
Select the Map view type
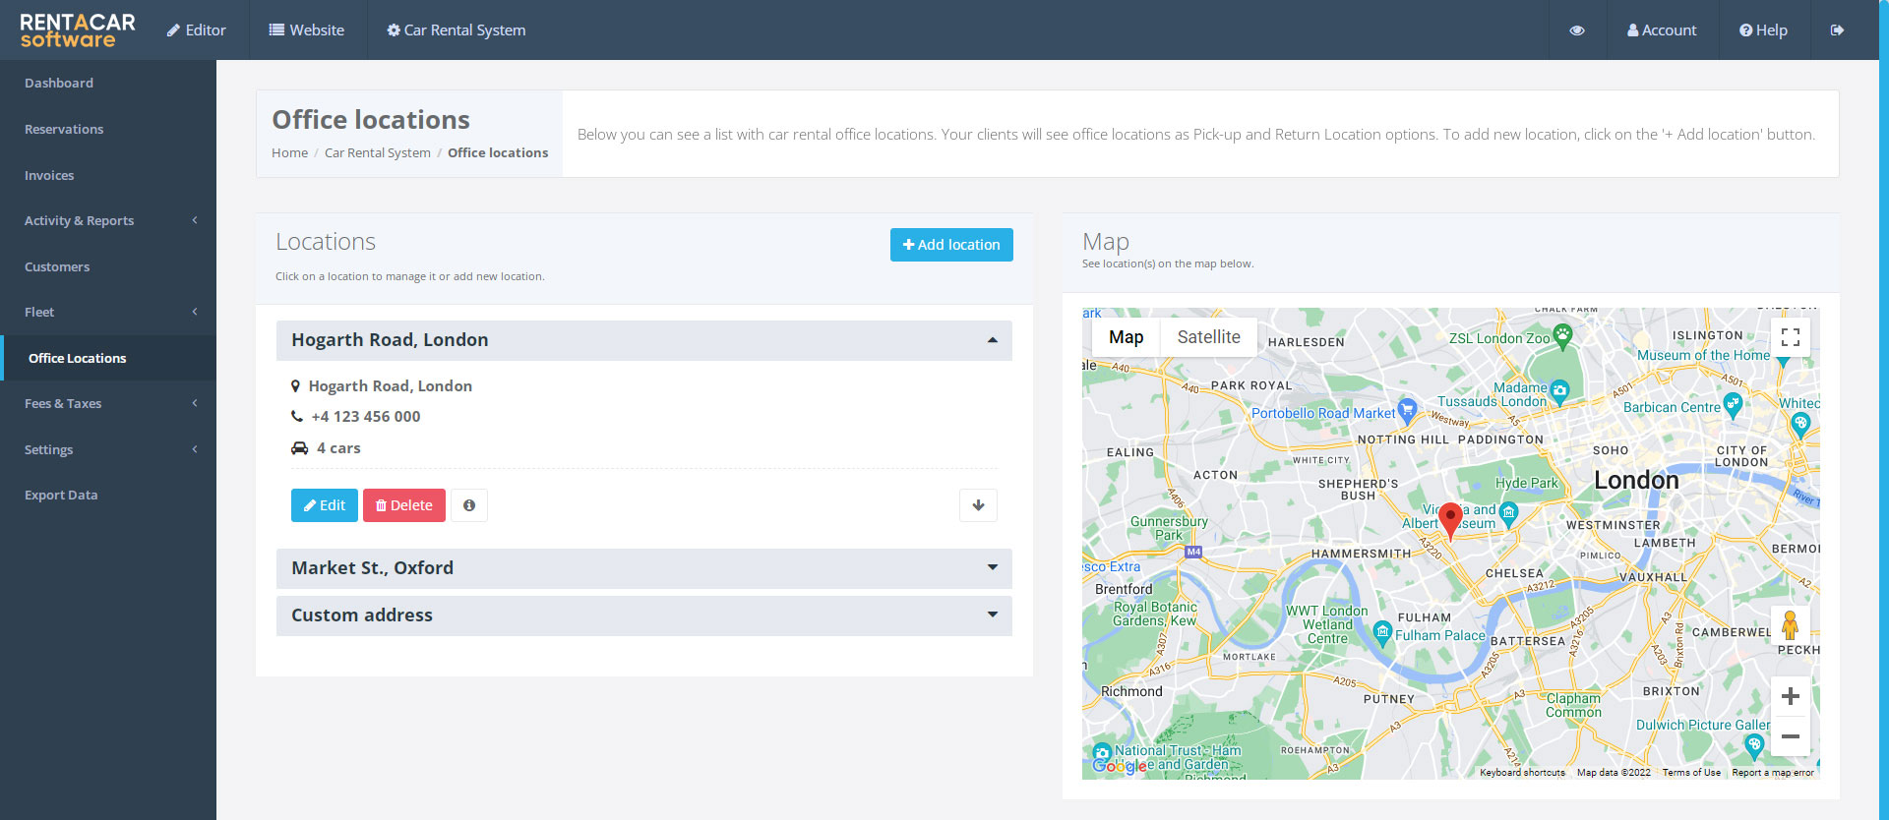[1126, 337]
